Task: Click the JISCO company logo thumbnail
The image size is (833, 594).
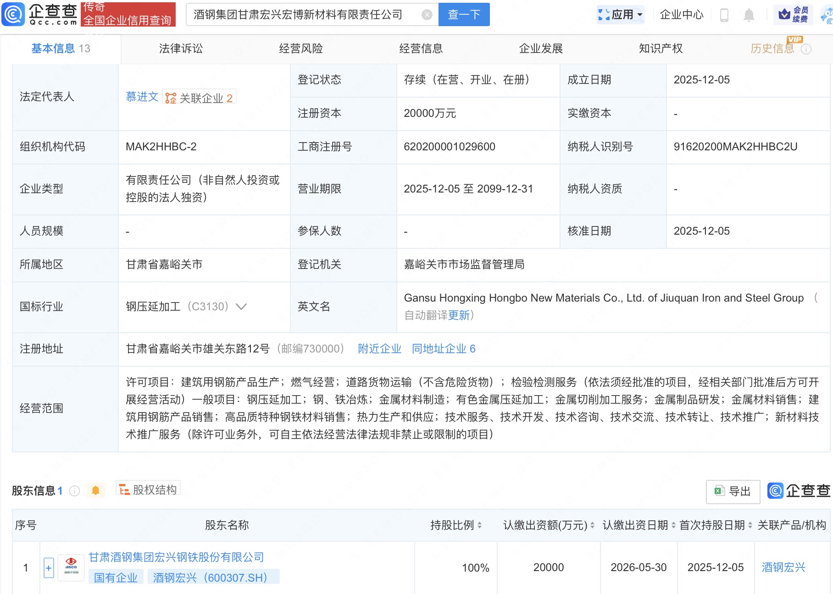Action: 71,567
